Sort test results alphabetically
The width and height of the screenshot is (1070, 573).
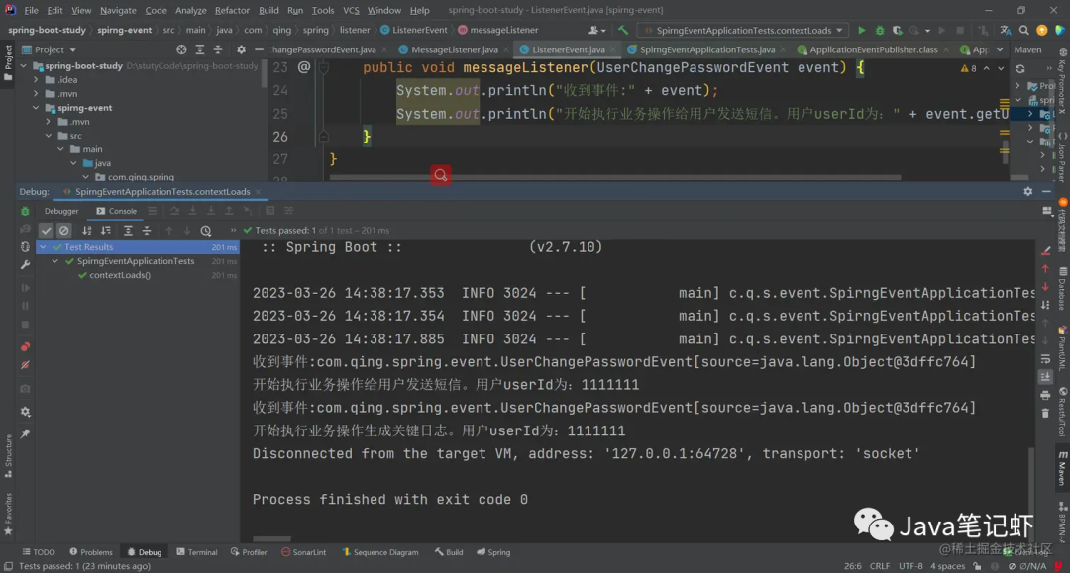click(x=86, y=230)
